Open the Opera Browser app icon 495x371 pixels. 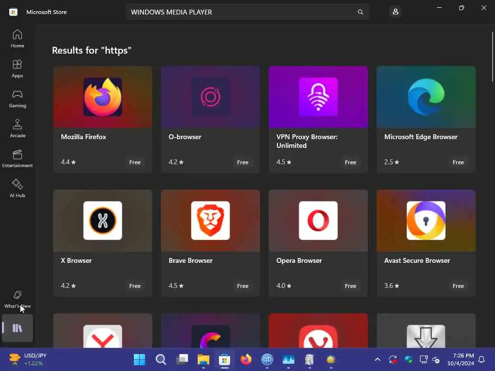(318, 220)
